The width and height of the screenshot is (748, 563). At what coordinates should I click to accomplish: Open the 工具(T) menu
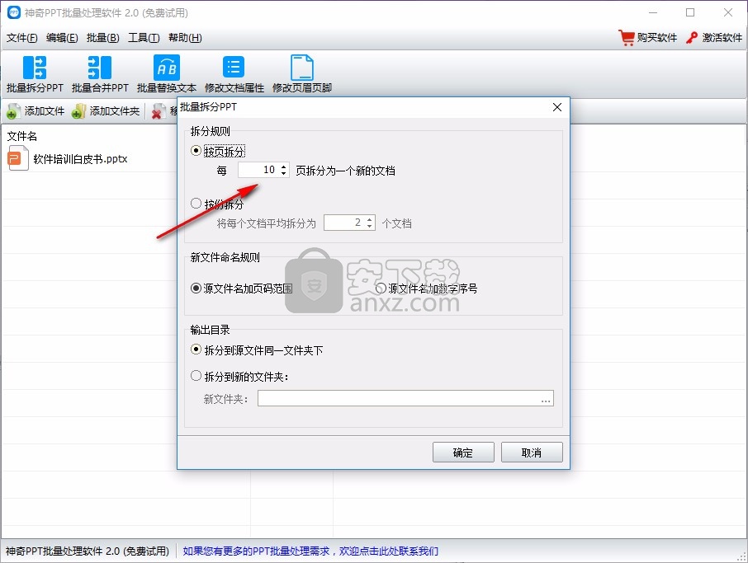[144, 38]
